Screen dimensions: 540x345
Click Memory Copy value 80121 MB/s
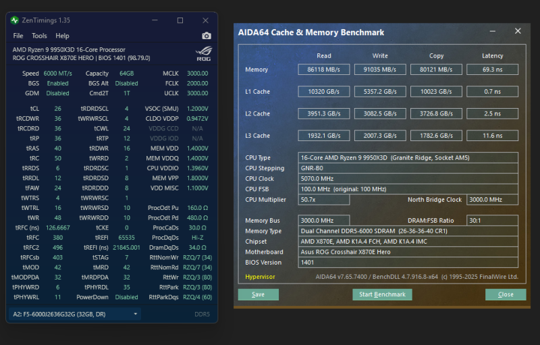pos(436,70)
